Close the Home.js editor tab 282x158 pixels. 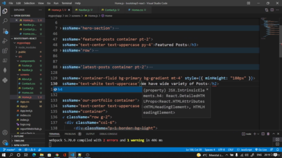click(x=69, y=10)
